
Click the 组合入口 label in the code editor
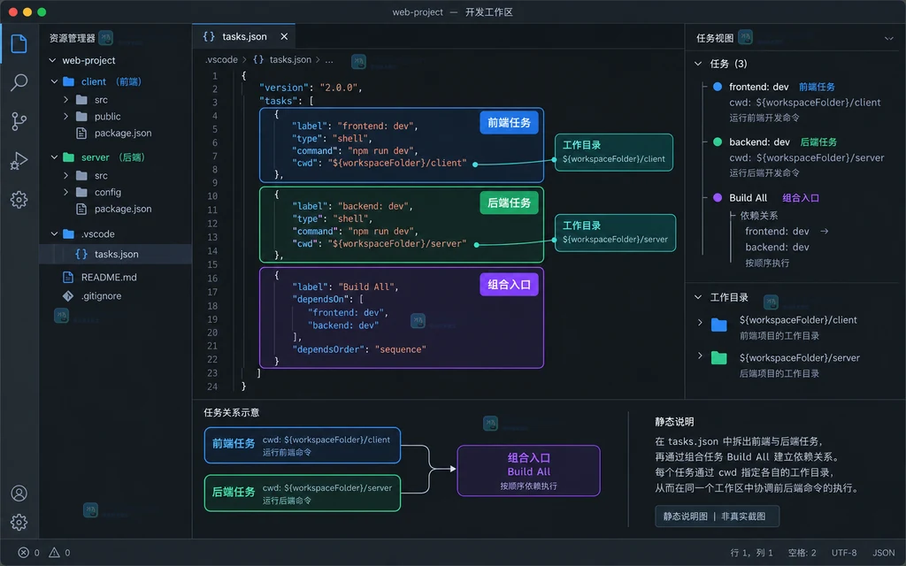click(509, 285)
